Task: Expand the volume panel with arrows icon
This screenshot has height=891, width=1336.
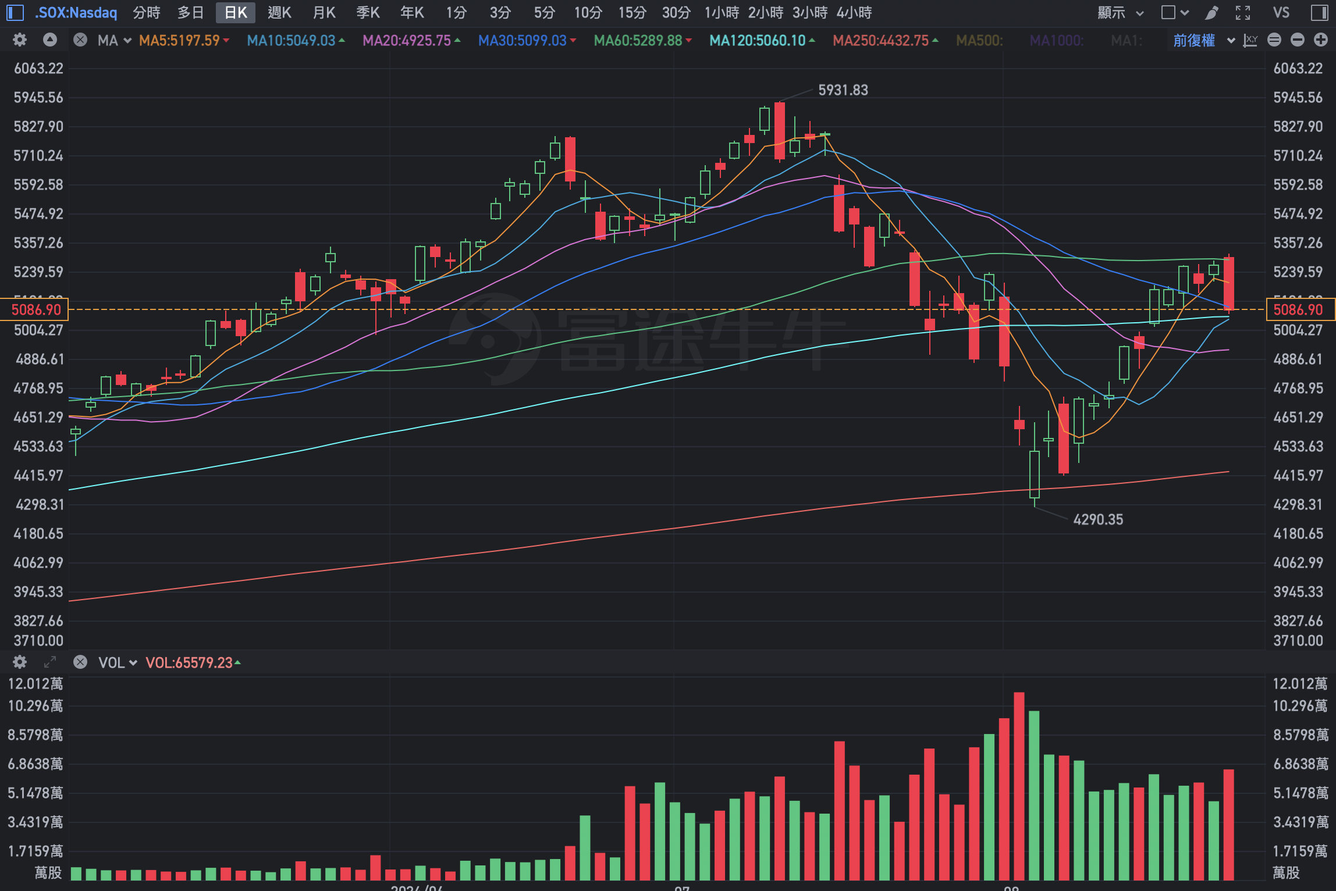Action: [50, 662]
